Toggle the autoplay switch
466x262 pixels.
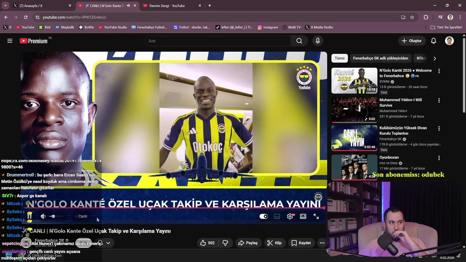(264, 216)
